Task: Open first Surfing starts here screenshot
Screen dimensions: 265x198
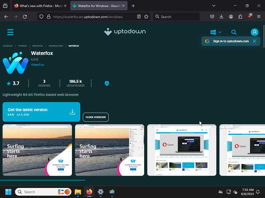Action: point(37,150)
